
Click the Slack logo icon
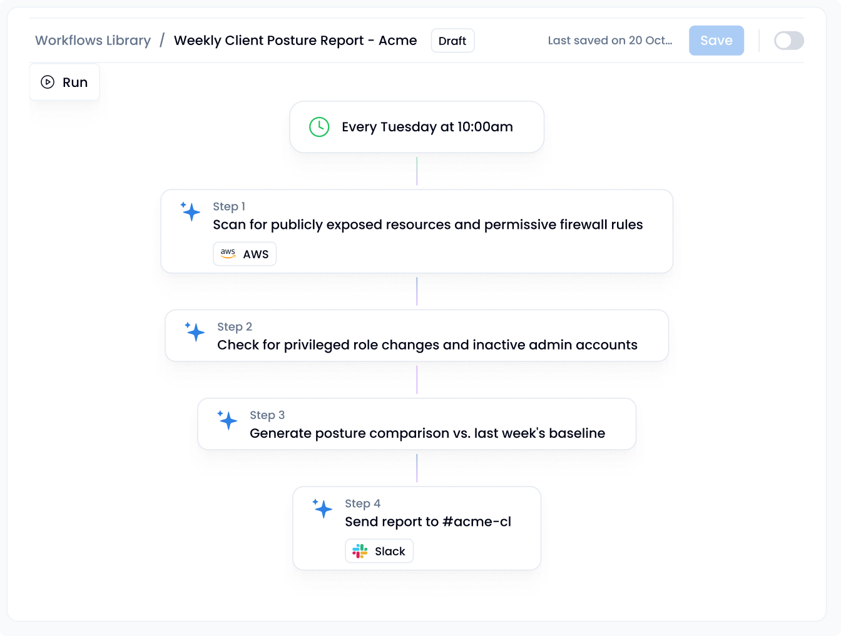pyautogui.click(x=360, y=551)
